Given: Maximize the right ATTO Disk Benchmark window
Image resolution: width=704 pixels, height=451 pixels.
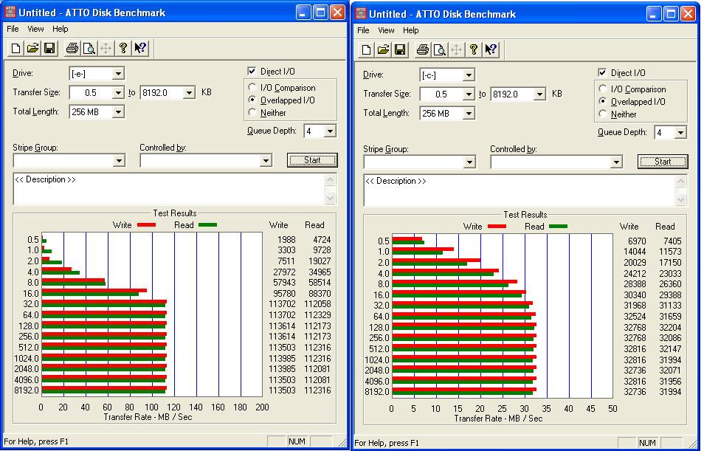Looking at the screenshot, I should click(x=672, y=13).
